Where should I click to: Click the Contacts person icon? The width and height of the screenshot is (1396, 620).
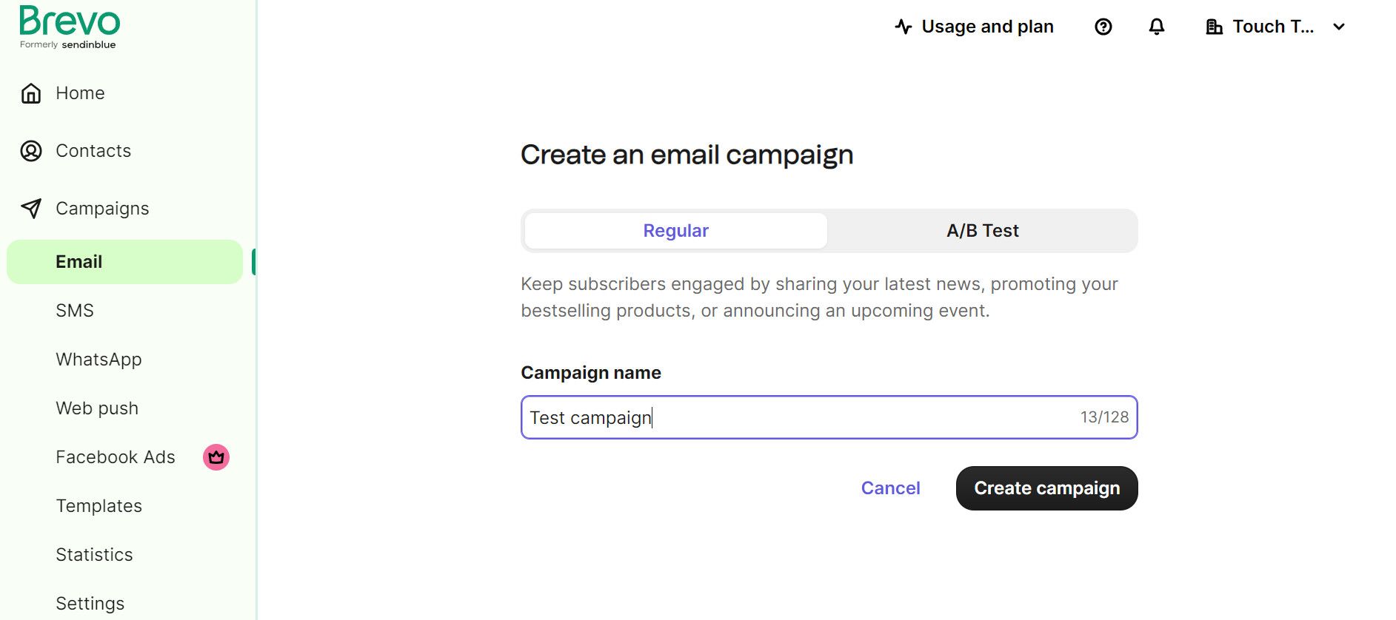point(31,151)
